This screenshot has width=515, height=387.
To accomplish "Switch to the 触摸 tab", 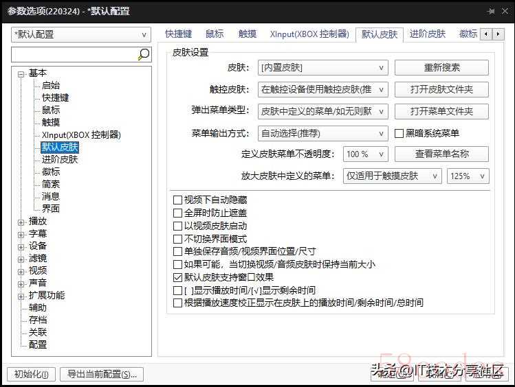I will point(248,34).
